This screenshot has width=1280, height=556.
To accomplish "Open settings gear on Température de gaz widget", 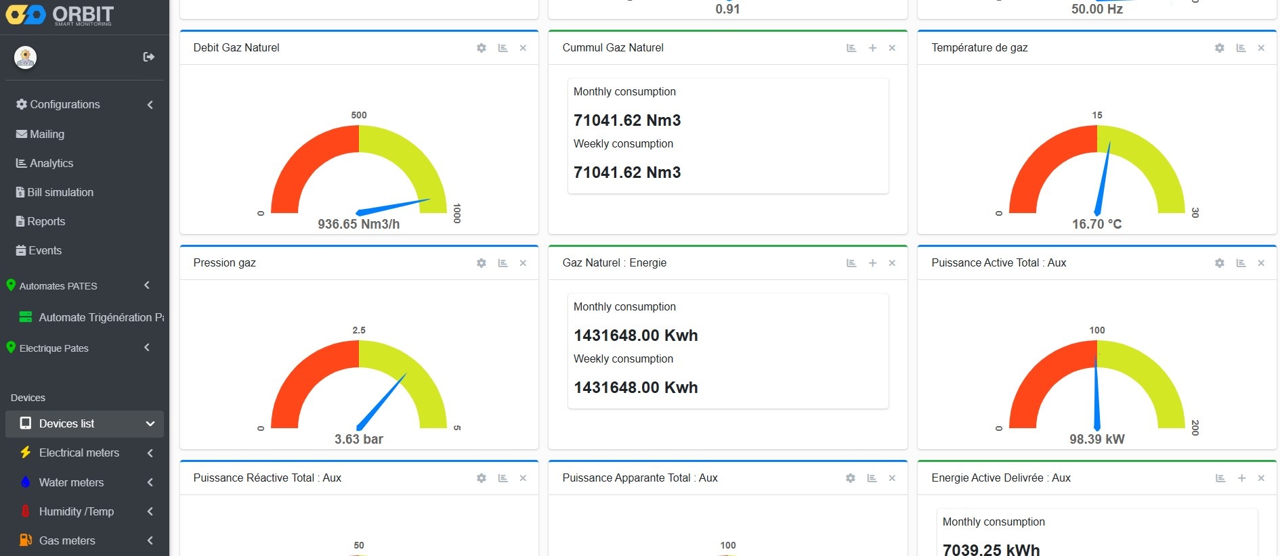I will pyautogui.click(x=1220, y=48).
